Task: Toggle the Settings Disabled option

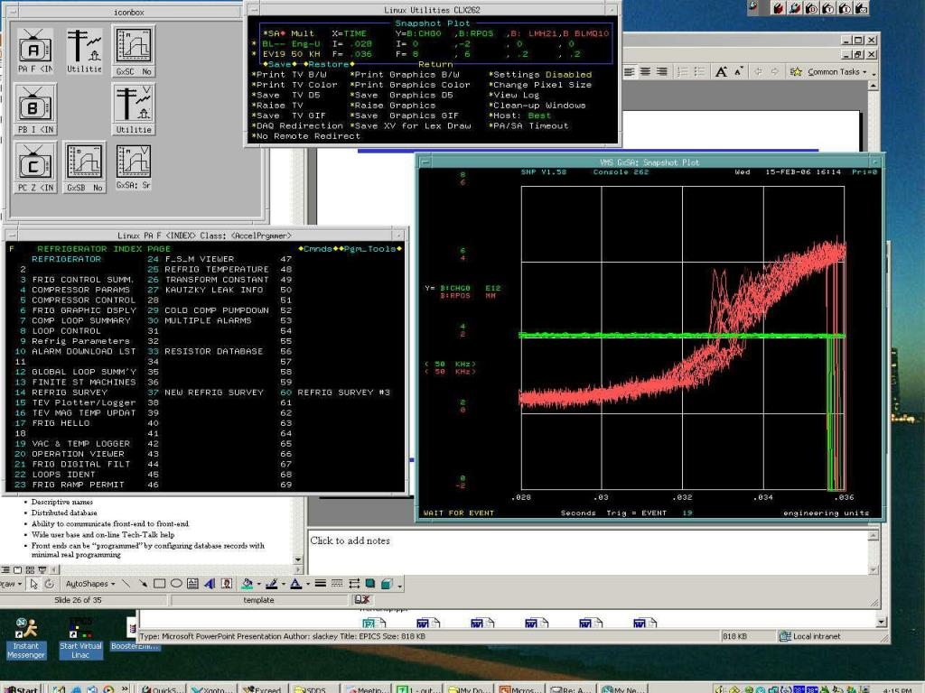Action: (540, 74)
